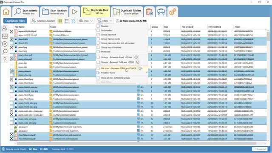This screenshot has width=272, height=153.
Task: Click the status bar mode icon
Action: click(x=3, y=149)
